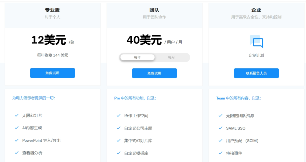Screen dimensions: 306x162
Task: Click the Enterprise chat bubble icon
Action: [x=256, y=41]
